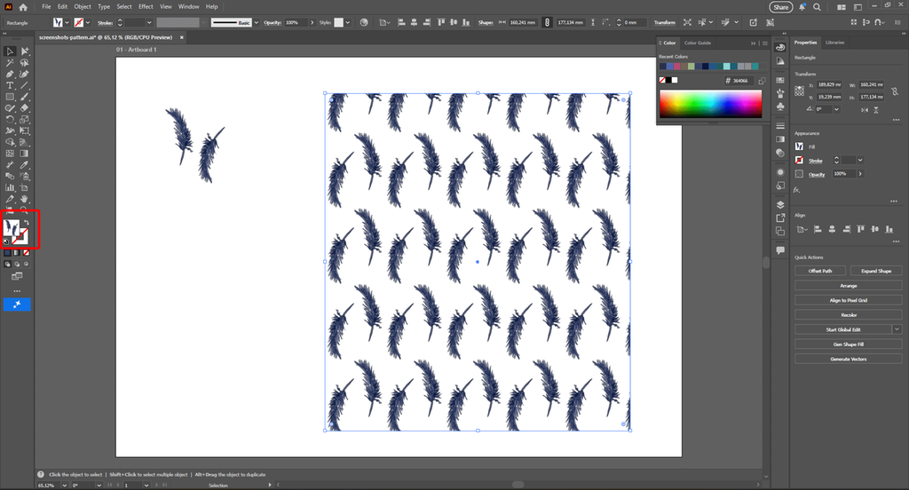
Task: Flip along horizontal axis in Transform
Action: 865,109
